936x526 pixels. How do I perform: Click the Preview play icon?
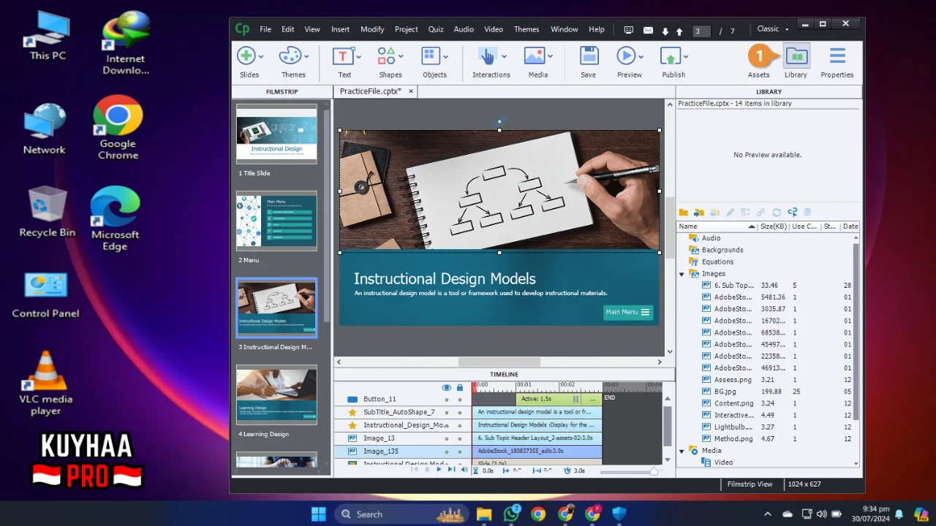coord(626,56)
